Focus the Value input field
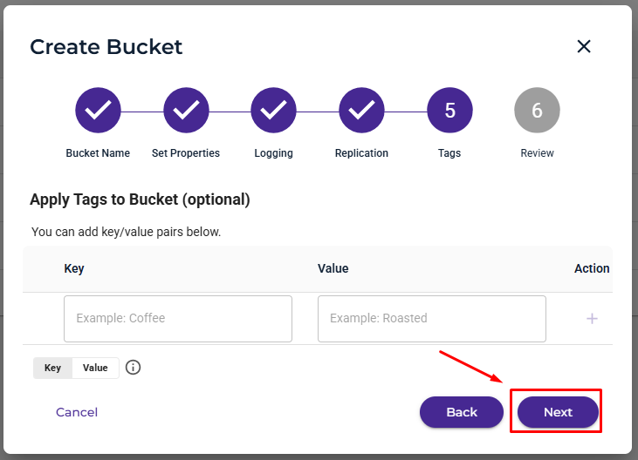The width and height of the screenshot is (638, 460). 432,319
